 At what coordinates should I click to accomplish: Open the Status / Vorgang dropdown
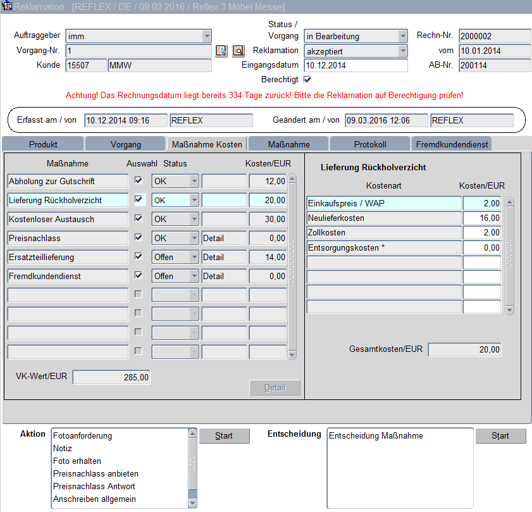coord(402,37)
